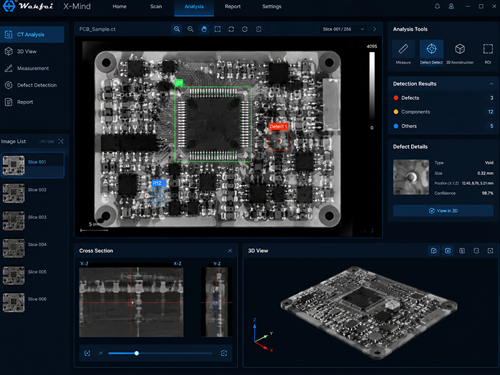
Task: Collapse the Detection Results panel
Action: coord(491,84)
